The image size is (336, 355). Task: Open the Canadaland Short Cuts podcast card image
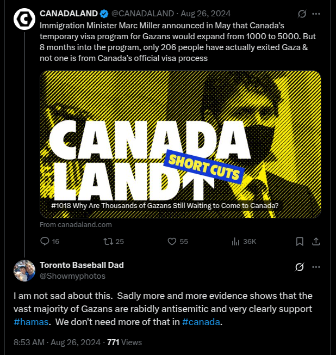click(181, 144)
